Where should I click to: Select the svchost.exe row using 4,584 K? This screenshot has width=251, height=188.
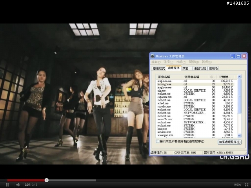click(195, 113)
